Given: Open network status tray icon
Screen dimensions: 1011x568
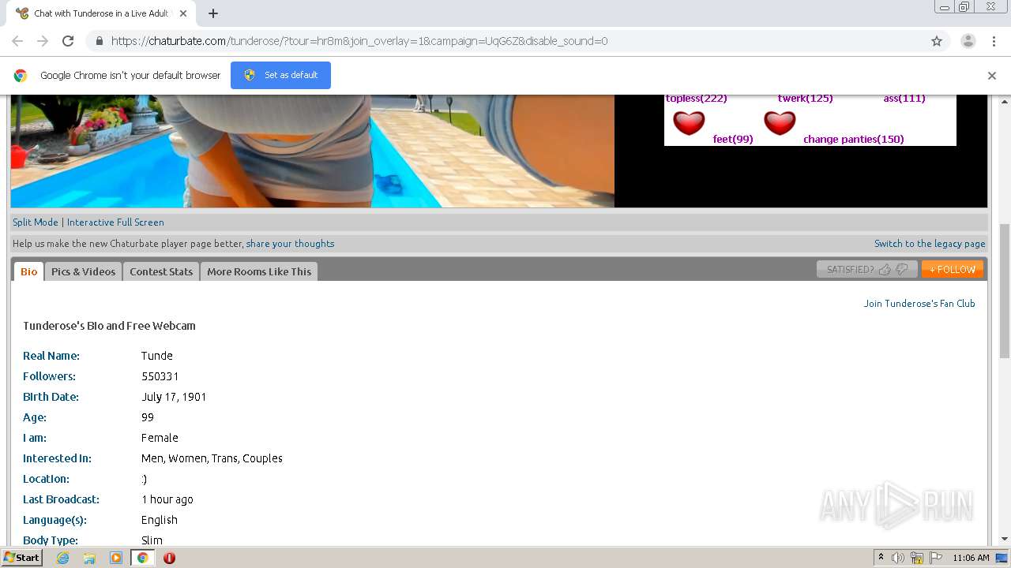Looking at the screenshot, I should [917, 558].
